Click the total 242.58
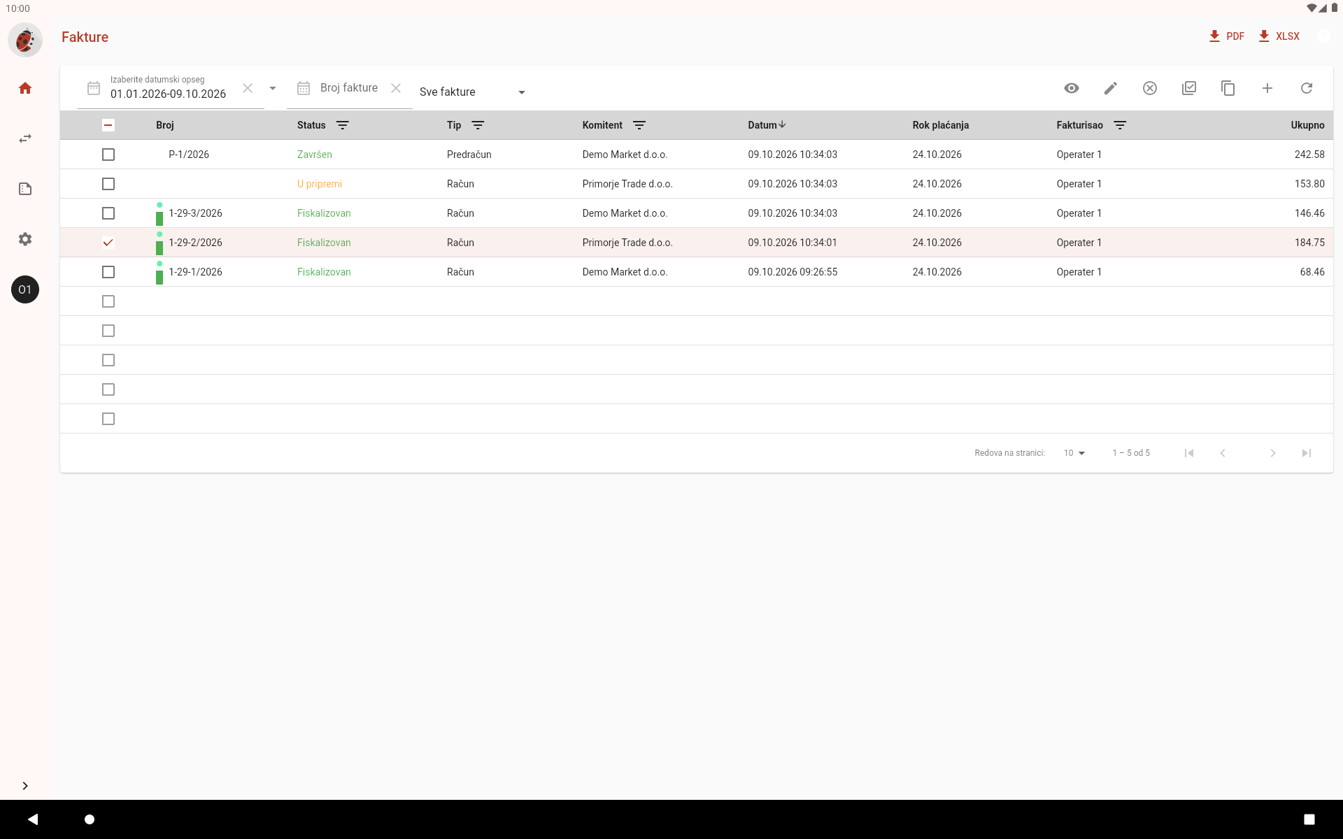This screenshot has height=839, width=1343. point(1309,155)
